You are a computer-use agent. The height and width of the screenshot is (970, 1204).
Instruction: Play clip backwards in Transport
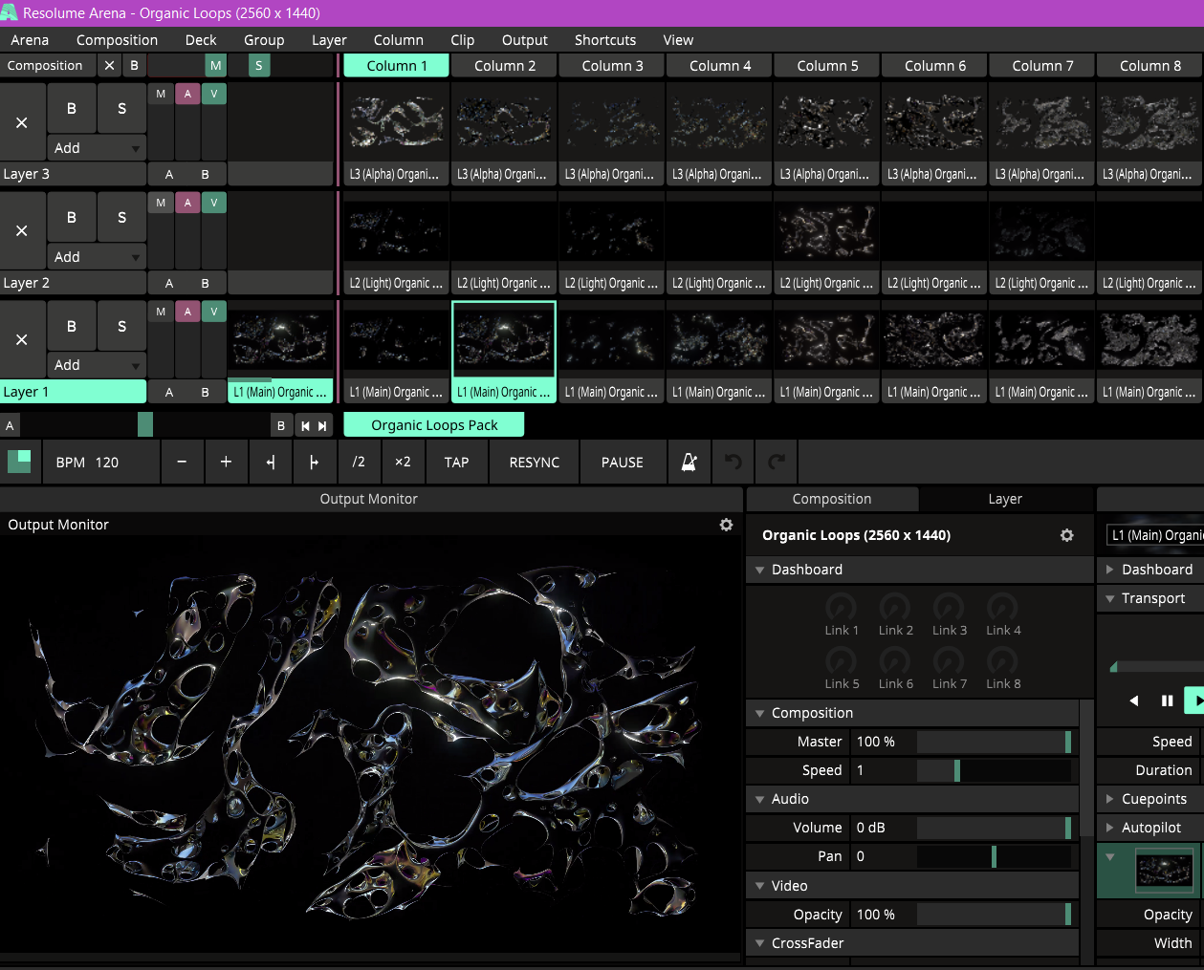tap(1134, 701)
